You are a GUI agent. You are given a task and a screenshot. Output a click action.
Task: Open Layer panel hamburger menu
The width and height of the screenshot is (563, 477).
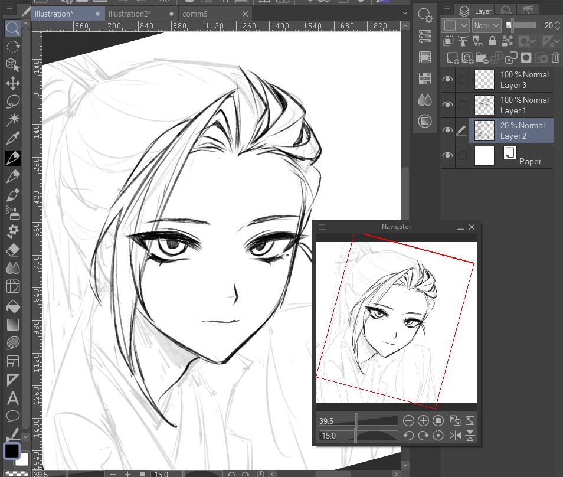[x=447, y=9]
